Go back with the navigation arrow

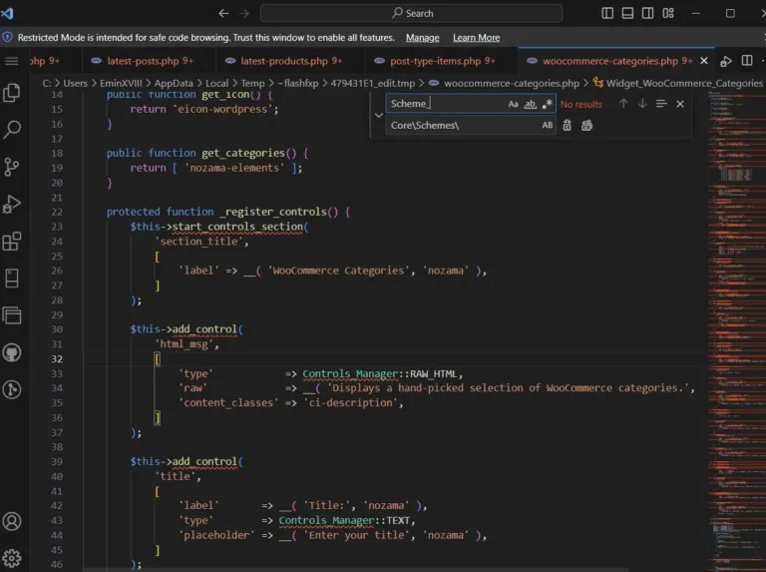(x=223, y=13)
